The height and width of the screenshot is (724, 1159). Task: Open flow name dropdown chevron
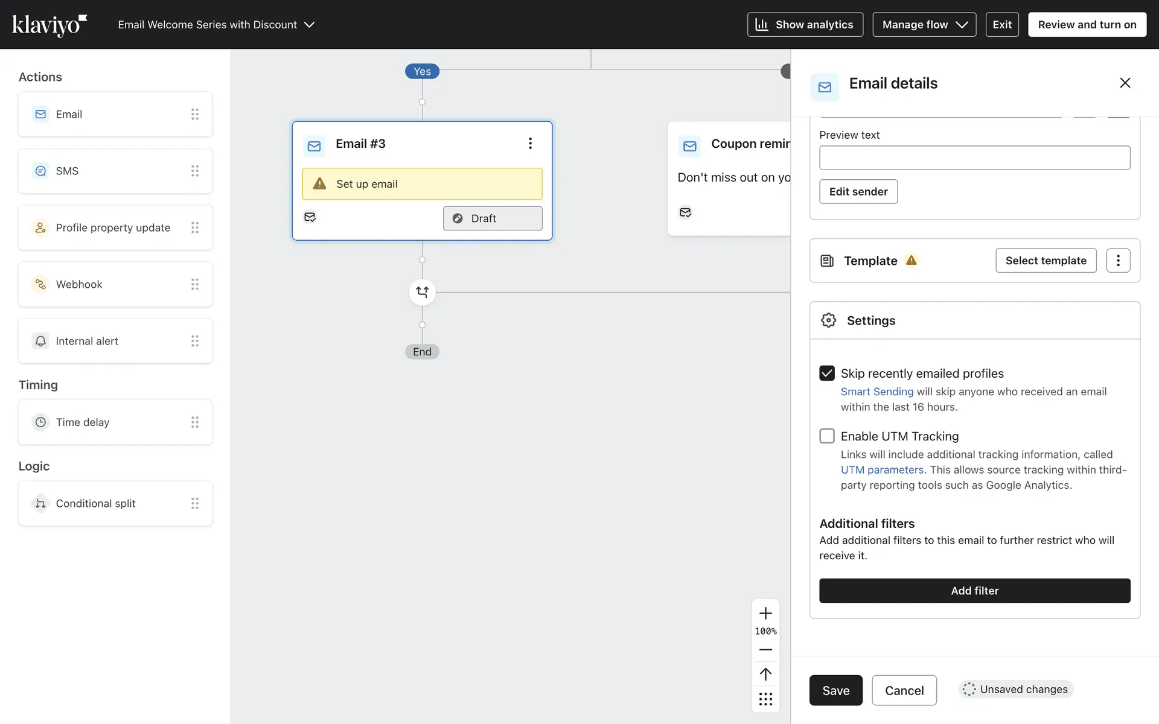click(309, 25)
